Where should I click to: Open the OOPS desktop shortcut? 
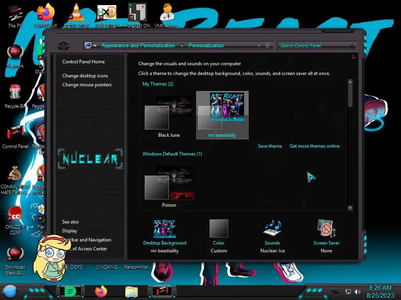76,267
